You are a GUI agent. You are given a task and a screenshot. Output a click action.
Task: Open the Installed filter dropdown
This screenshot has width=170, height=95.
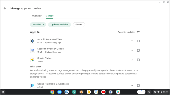pos(38,25)
